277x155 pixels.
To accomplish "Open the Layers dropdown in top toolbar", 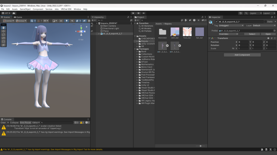I will coord(255,13).
